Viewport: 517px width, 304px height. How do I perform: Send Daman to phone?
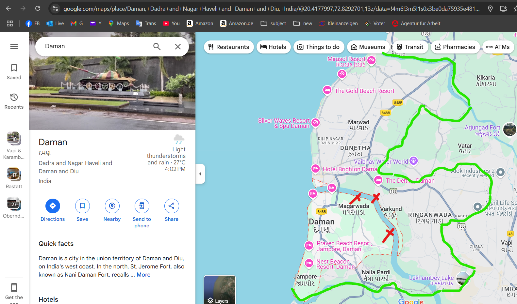tap(142, 214)
